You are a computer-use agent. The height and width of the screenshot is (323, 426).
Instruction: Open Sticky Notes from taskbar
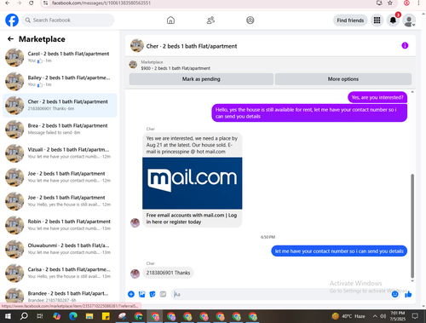106,316
